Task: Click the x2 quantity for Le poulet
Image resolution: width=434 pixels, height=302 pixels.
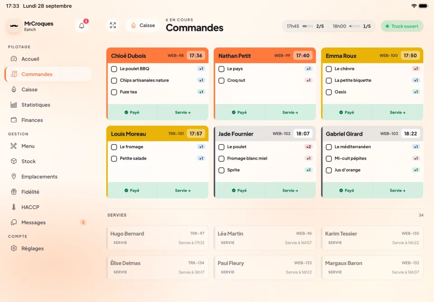Action: tap(308, 147)
